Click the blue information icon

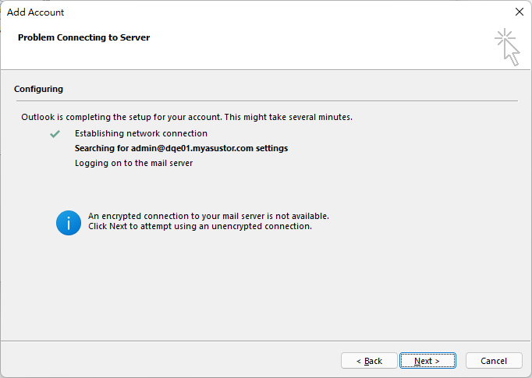(69, 223)
